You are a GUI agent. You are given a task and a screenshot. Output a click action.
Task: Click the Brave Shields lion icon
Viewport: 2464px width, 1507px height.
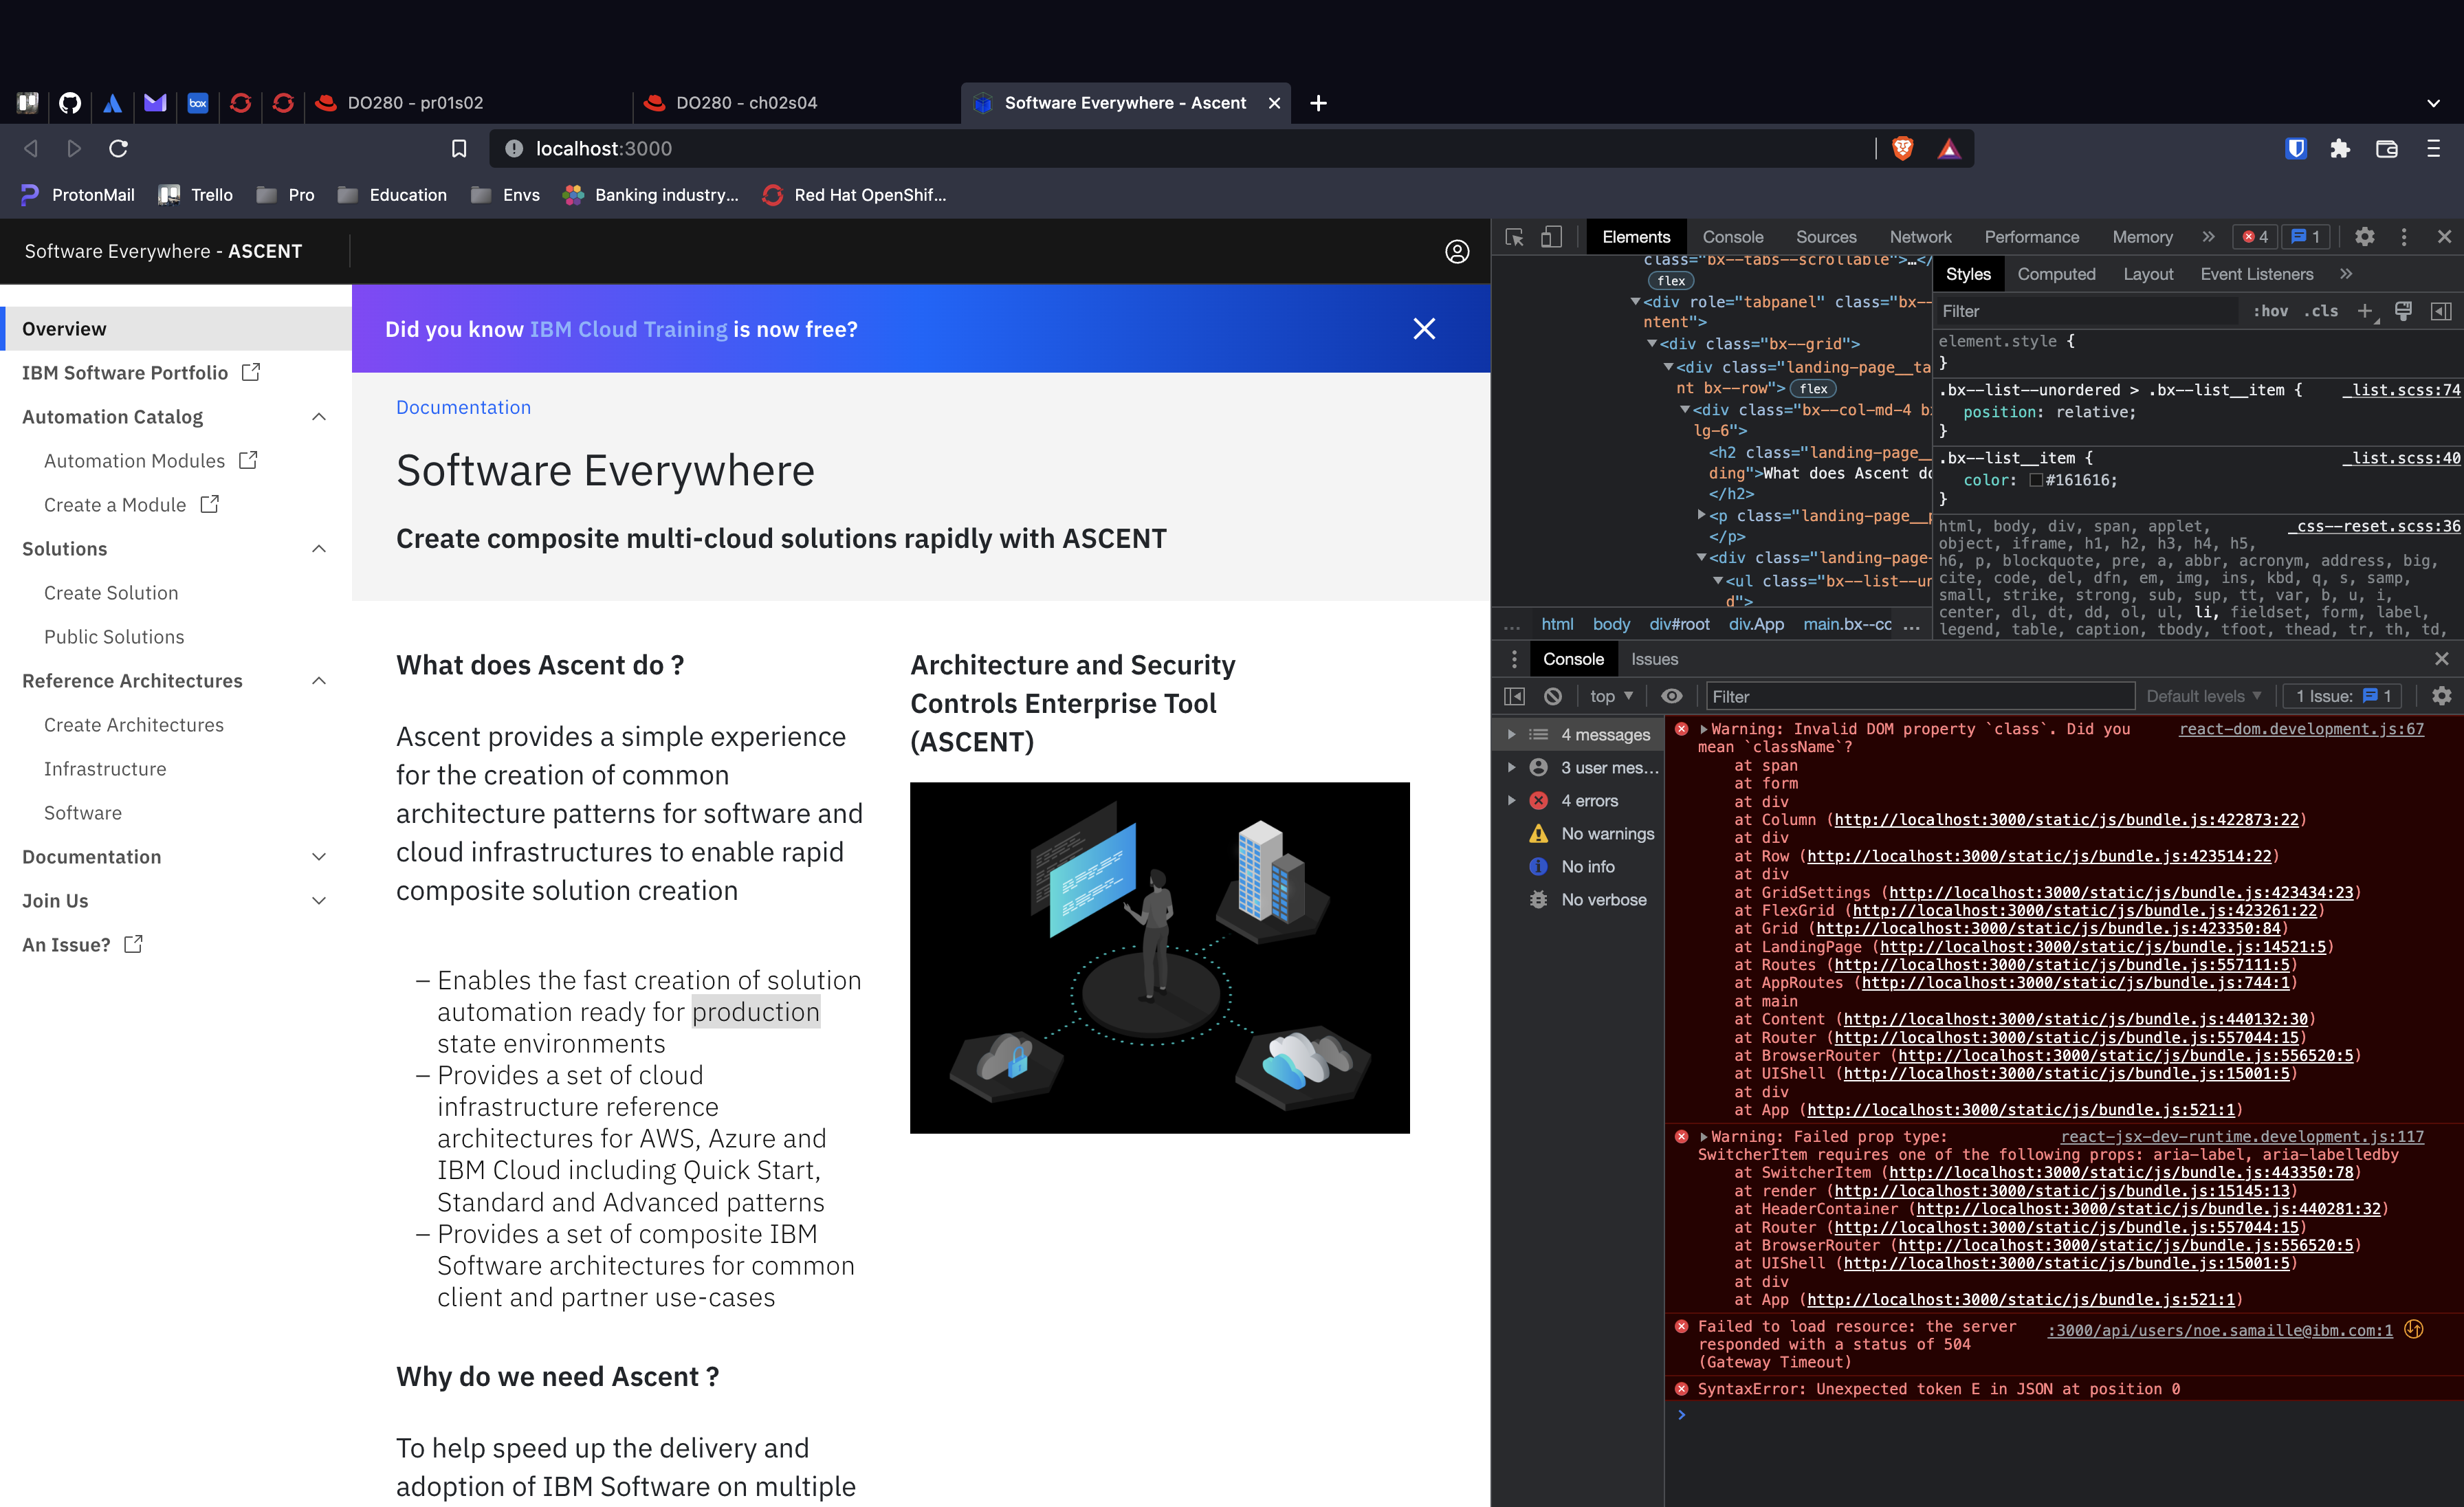[1903, 149]
